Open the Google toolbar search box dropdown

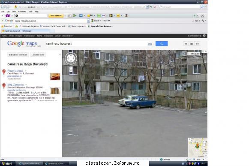[88, 21]
